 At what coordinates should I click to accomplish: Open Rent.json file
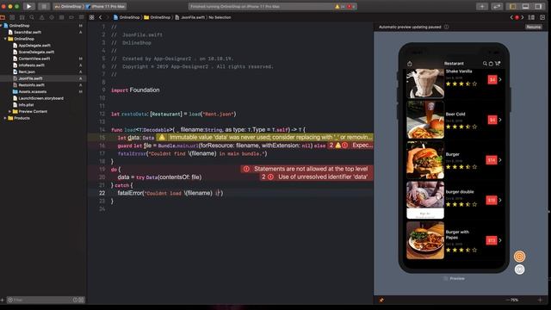(x=27, y=71)
